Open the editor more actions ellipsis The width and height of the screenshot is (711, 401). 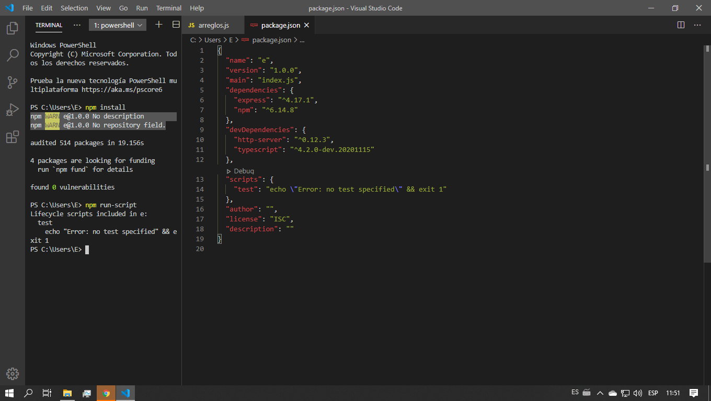coord(697,25)
